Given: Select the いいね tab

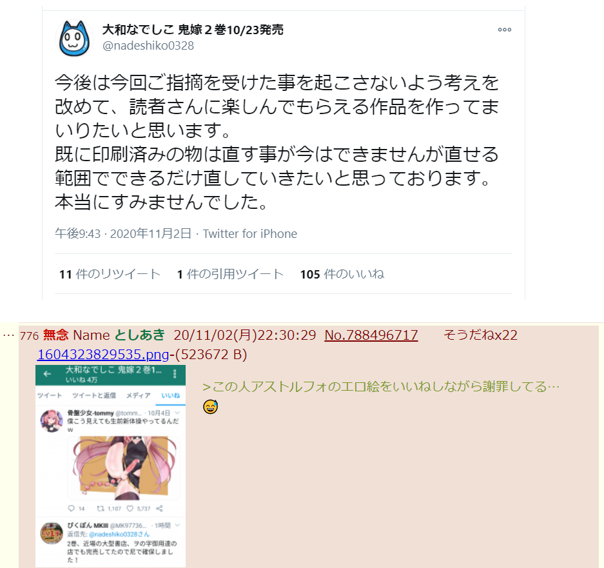Looking at the screenshot, I should 171,395.
